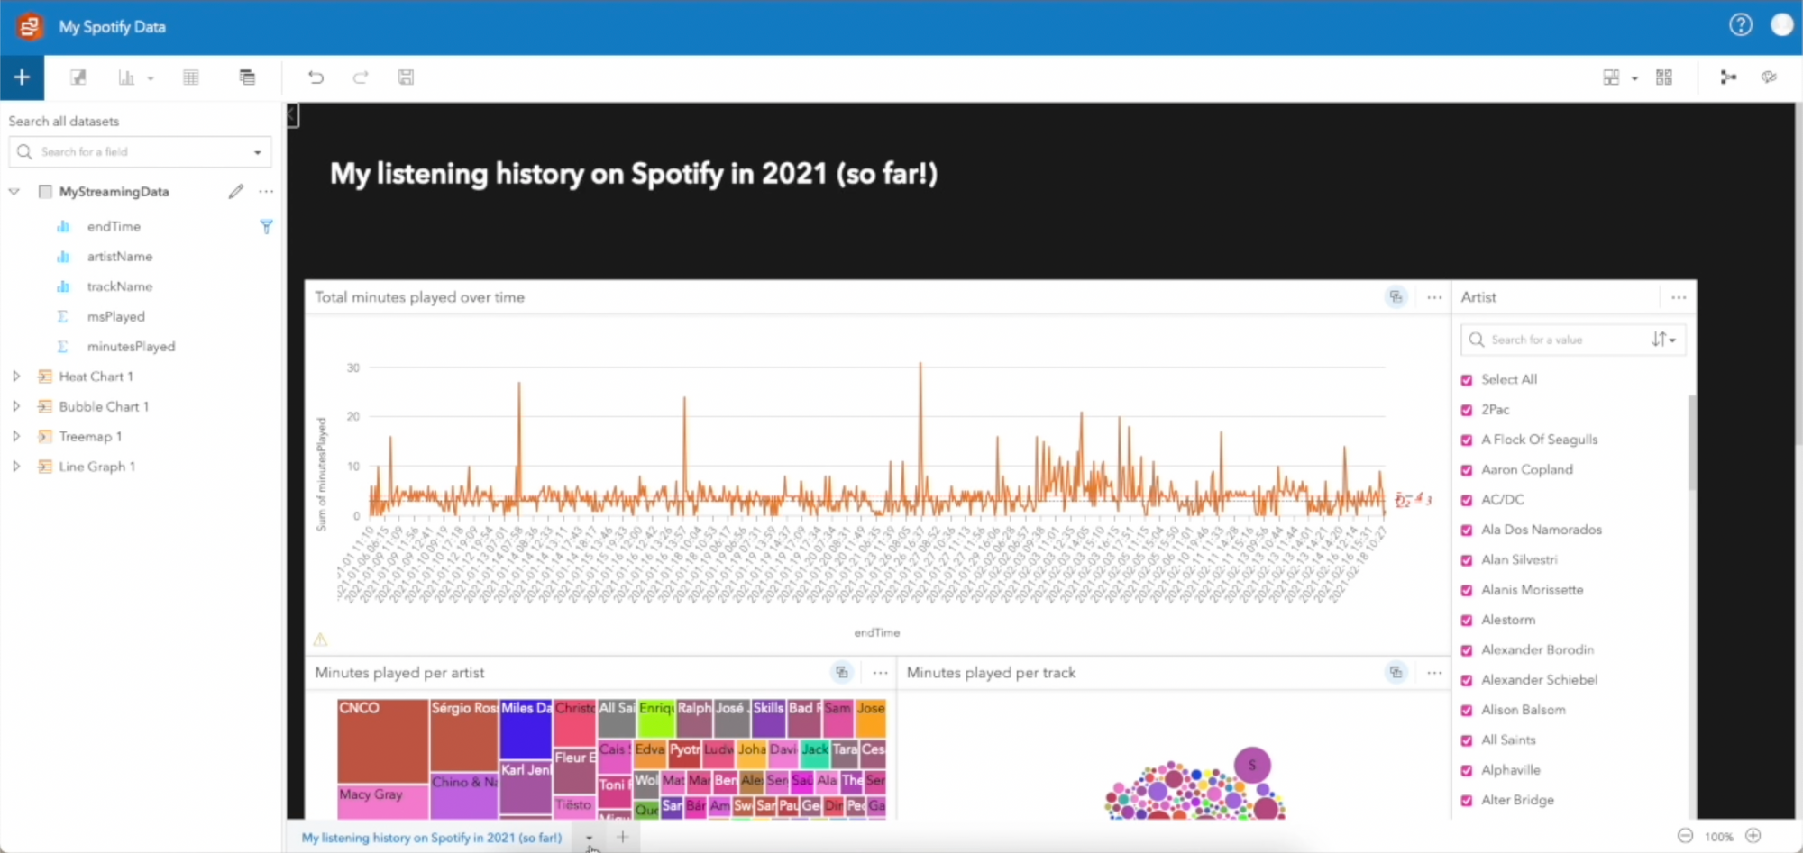Viewport: 1803px width, 853px height.
Task: Open the chart type dropdown arrow
Action: [x=151, y=78]
